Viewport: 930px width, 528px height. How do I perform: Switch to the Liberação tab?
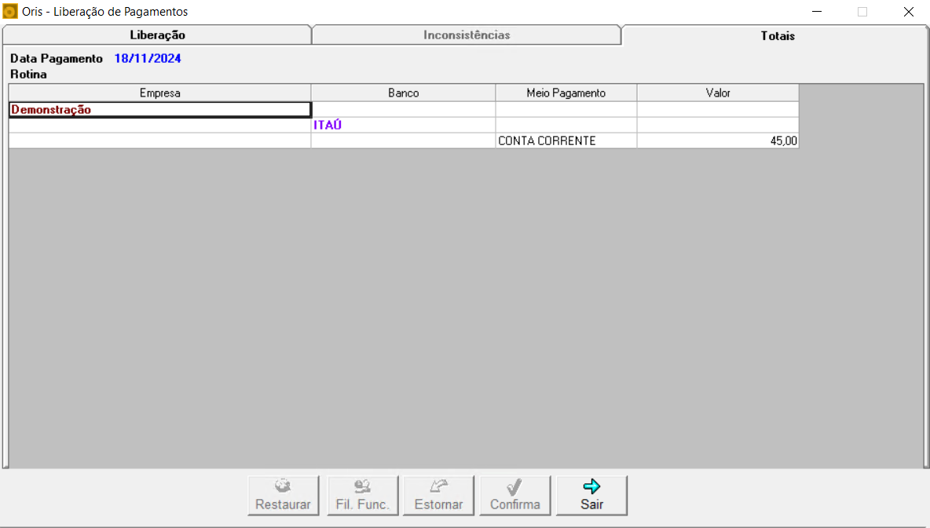click(x=157, y=35)
